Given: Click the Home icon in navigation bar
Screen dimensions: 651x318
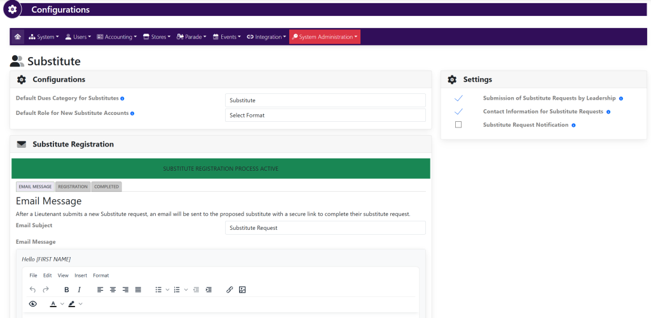Looking at the screenshot, I should click(x=17, y=37).
